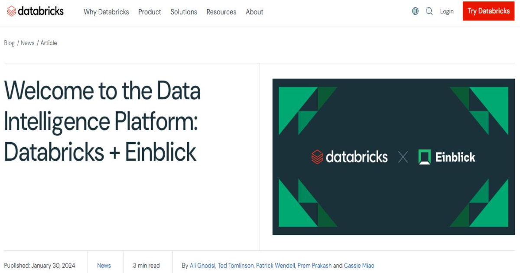Click the Databricks logo in header
This screenshot has width=520, height=273.
pyautogui.click(x=36, y=11)
